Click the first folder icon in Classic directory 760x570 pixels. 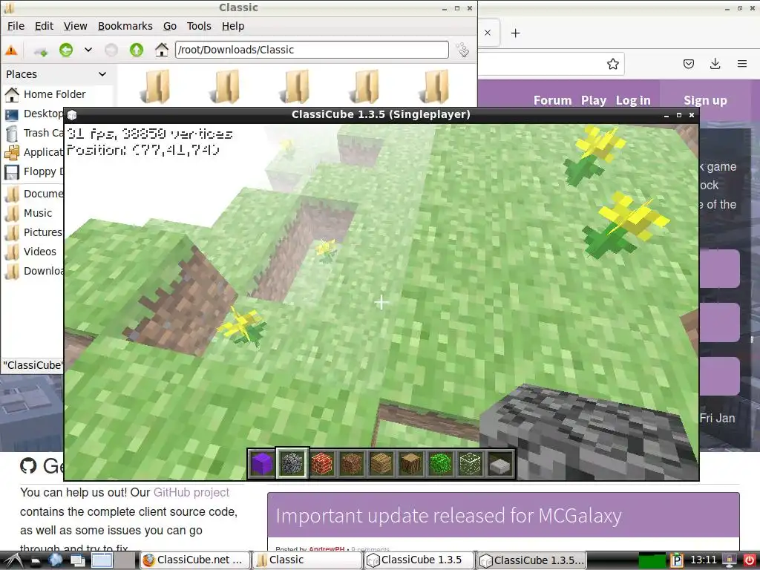click(x=155, y=86)
